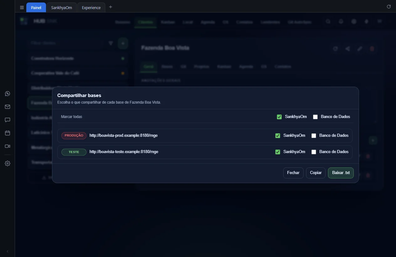Close the dialog with the Fechar button
396x257 pixels.
pyautogui.click(x=293, y=173)
